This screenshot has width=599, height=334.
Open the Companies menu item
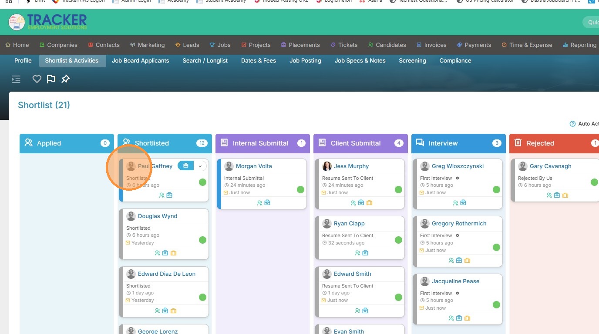coord(58,45)
